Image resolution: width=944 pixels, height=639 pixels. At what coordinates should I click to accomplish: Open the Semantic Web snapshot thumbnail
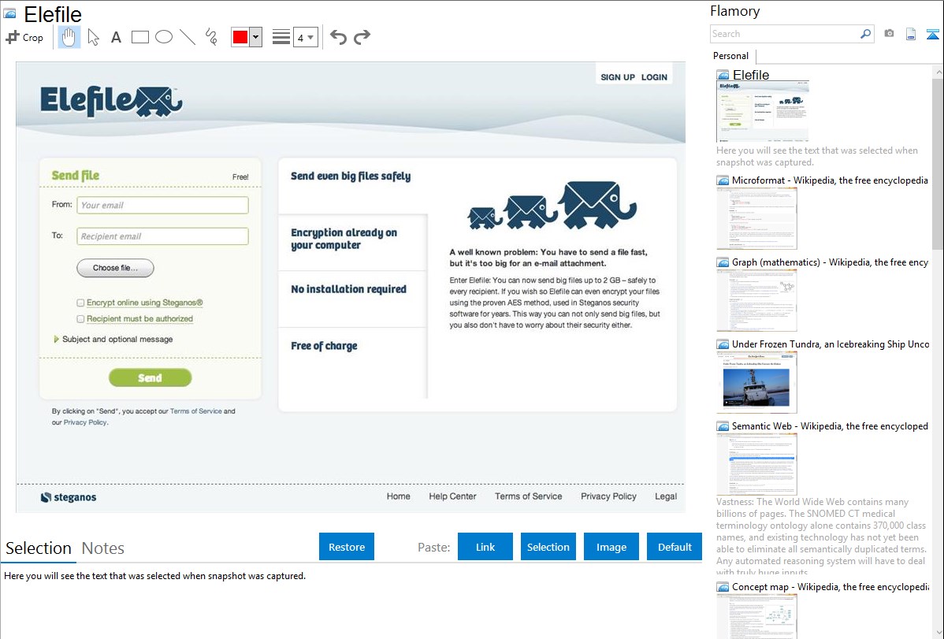(756, 464)
